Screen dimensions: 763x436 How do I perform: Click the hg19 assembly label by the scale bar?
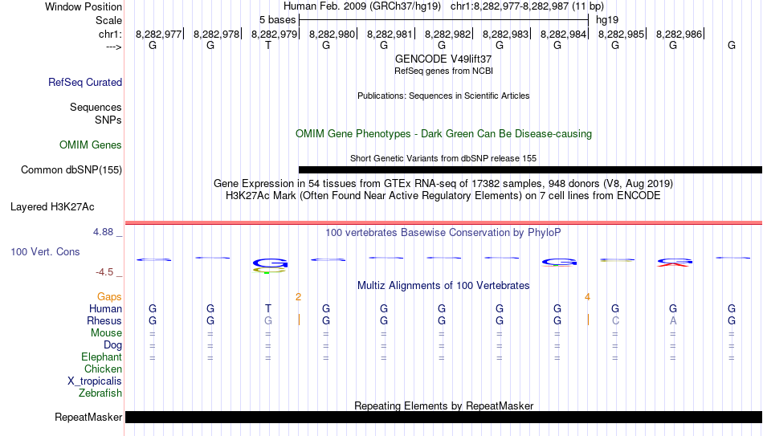click(x=607, y=20)
